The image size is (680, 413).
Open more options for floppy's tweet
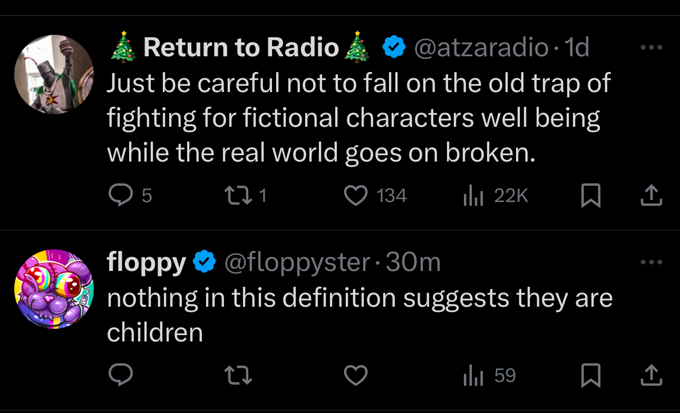coord(651,261)
